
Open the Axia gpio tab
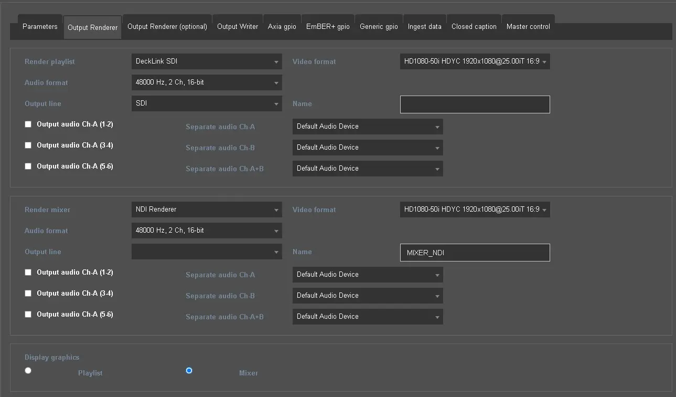[282, 27]
